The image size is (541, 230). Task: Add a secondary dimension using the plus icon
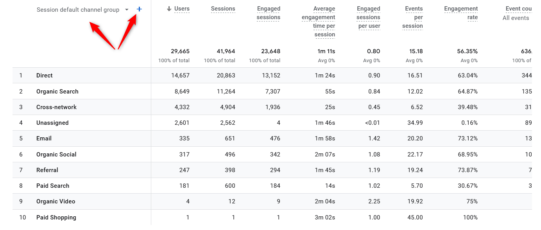tap(139, 9)
